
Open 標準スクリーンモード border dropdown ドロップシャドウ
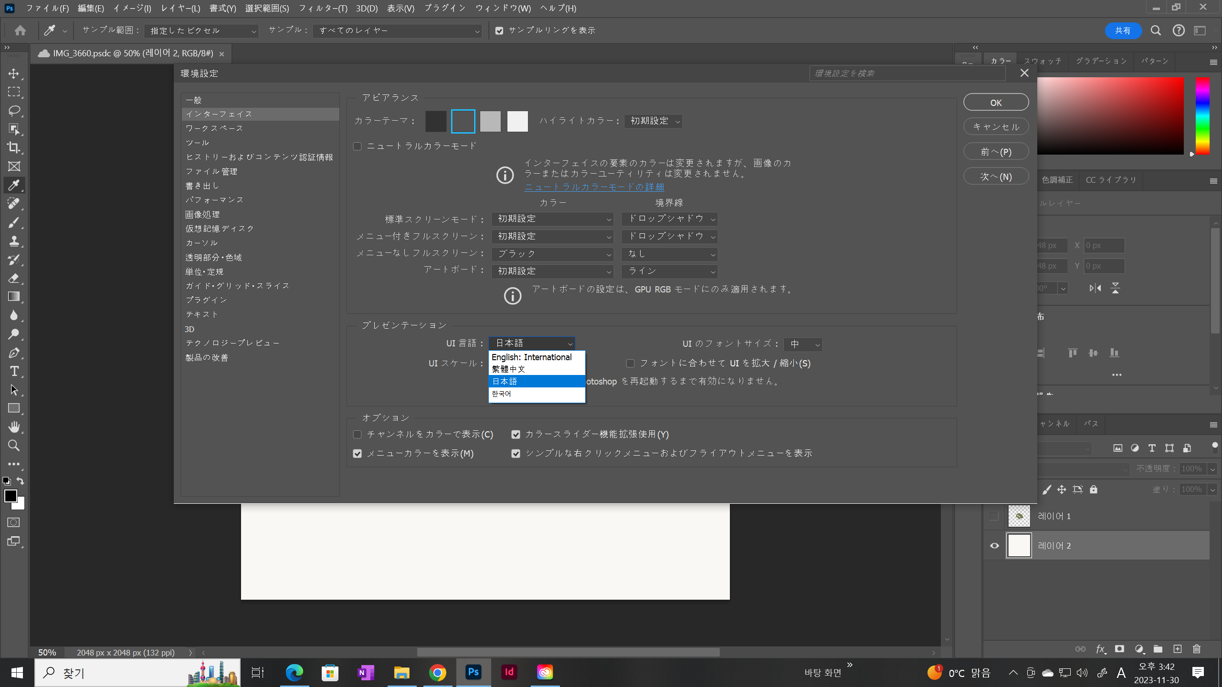pyautogui.click(x=669, y=219)
